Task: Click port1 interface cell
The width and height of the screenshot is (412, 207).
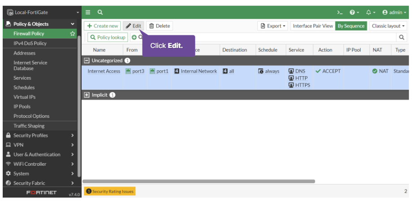Action: click(x=159, y=71)
